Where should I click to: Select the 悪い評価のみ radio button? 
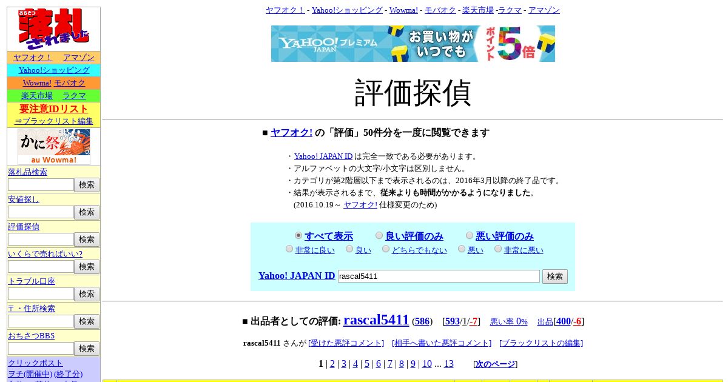coord(470,235)
